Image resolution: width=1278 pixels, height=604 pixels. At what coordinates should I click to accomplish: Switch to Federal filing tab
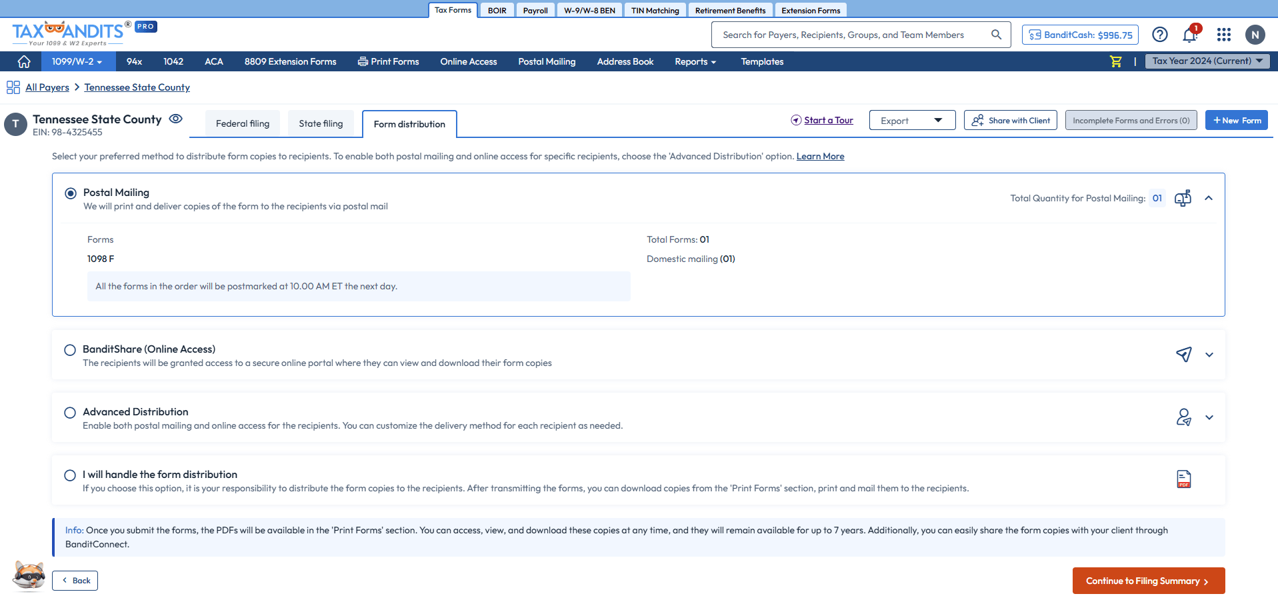[x=243, y=124]
